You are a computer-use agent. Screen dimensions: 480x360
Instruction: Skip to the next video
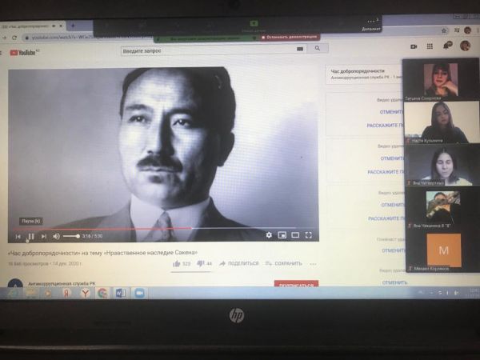coord(43,237)
